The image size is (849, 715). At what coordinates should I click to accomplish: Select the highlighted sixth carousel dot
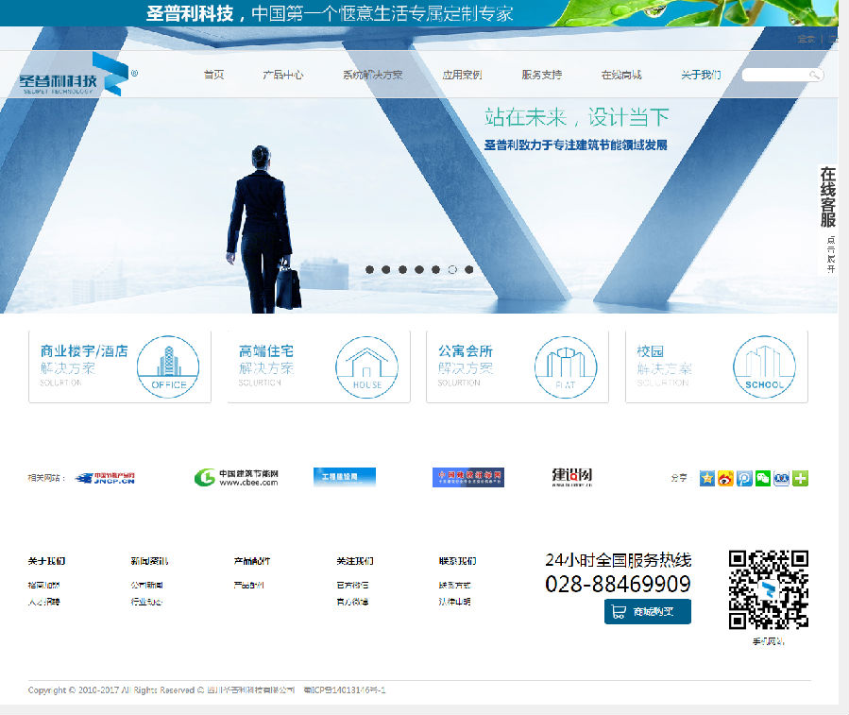pyautogui.click(x=452, y=269)
